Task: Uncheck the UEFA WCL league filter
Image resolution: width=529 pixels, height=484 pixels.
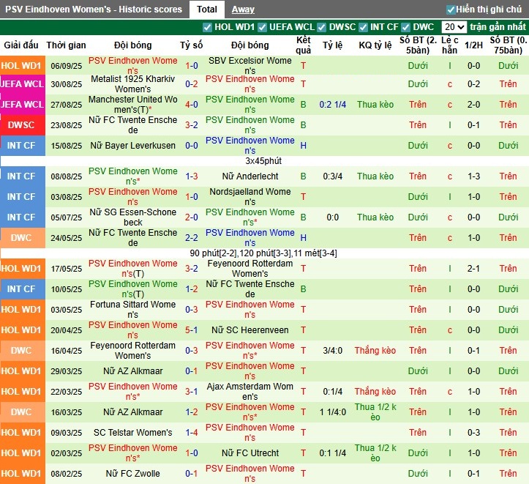Action: [x=262, y=27]
